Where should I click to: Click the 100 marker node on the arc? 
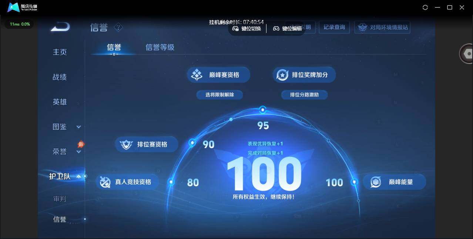[x=354, y=182]
